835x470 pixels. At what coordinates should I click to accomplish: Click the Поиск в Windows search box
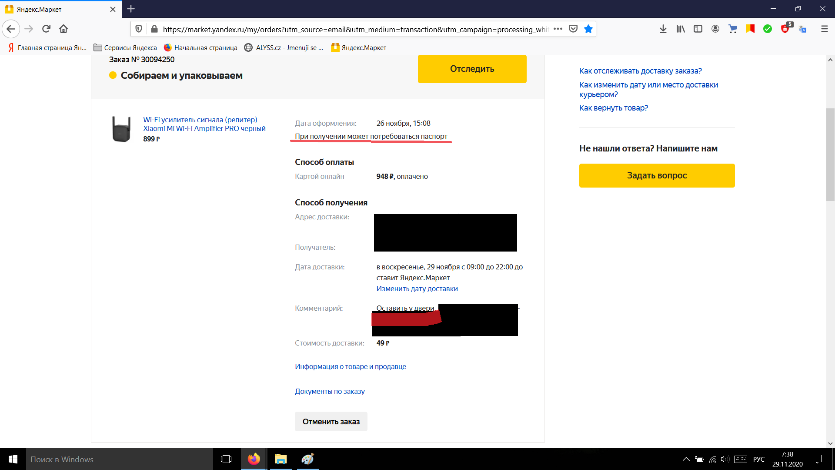click(x=120, y=459)
